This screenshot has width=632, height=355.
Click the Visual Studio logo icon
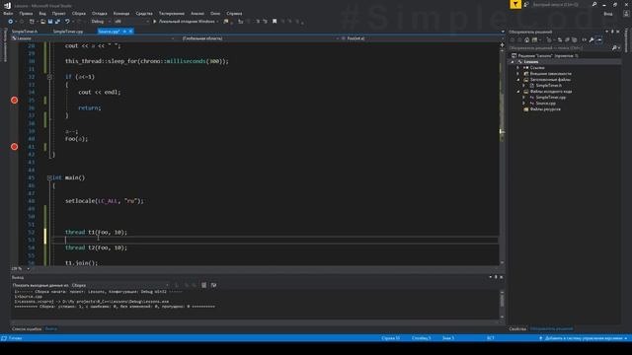click(7, 5)
